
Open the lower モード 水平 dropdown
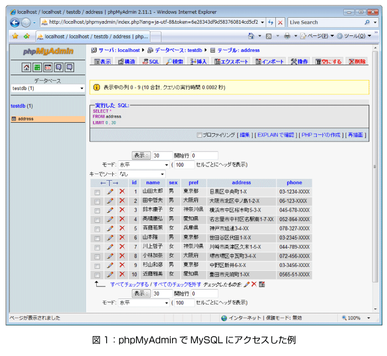point(144,302)
